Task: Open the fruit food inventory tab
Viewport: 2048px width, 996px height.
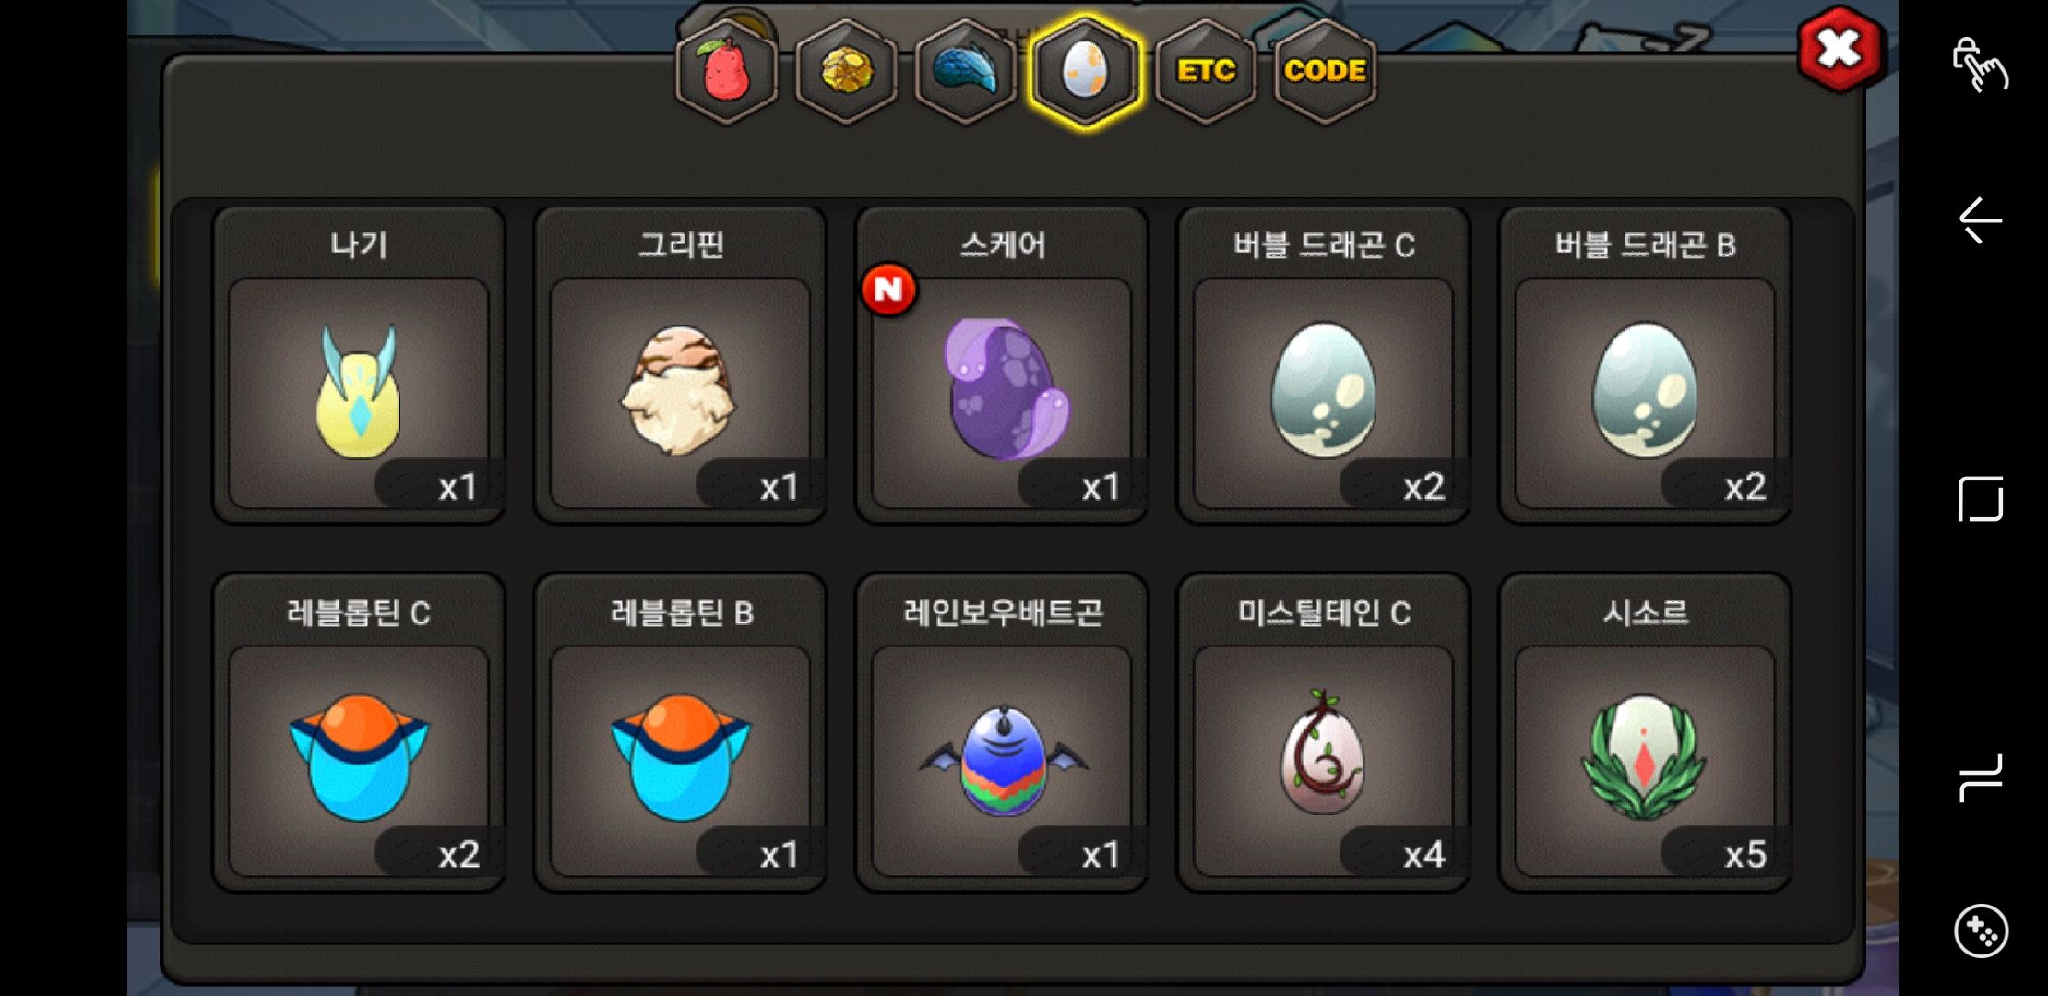Action: 727,71
